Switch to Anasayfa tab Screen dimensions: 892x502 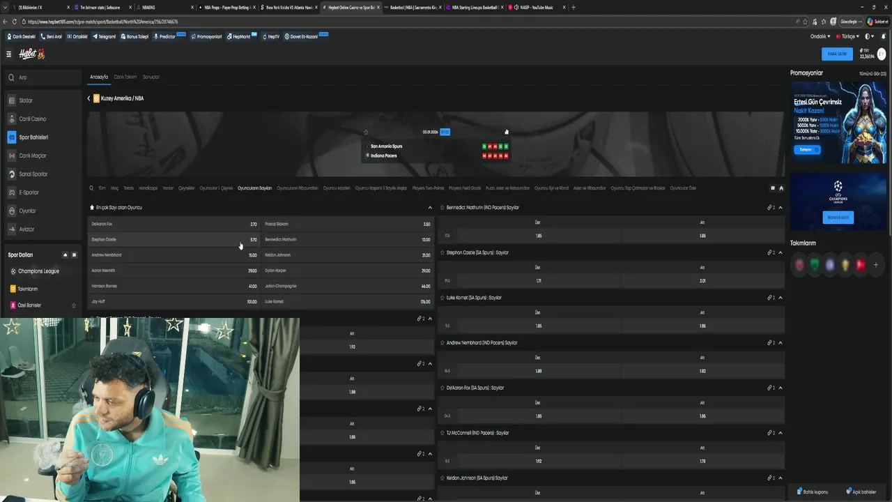click(99, 77)
